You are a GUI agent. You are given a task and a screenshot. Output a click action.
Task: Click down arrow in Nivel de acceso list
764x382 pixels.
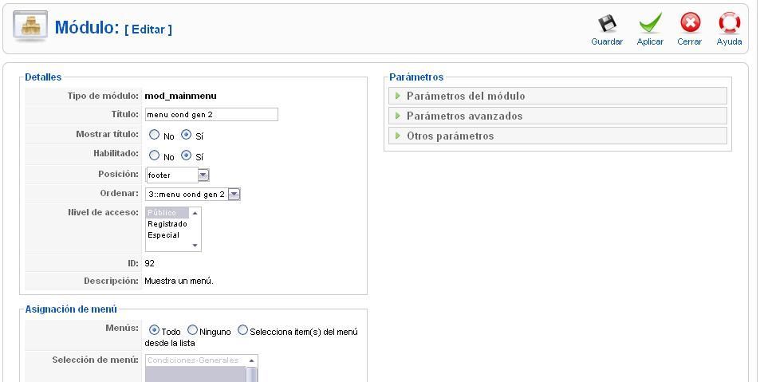[x=195, y=246]
